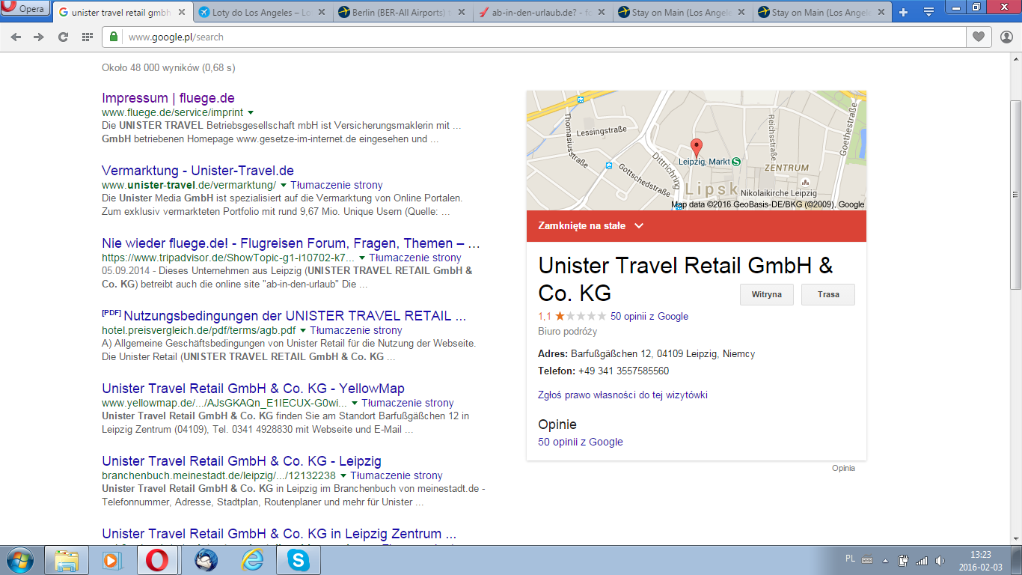Launch Windows Media Player from taskbar
Image resolution: width=1022 pixels, height=575 pixels.
111,560
